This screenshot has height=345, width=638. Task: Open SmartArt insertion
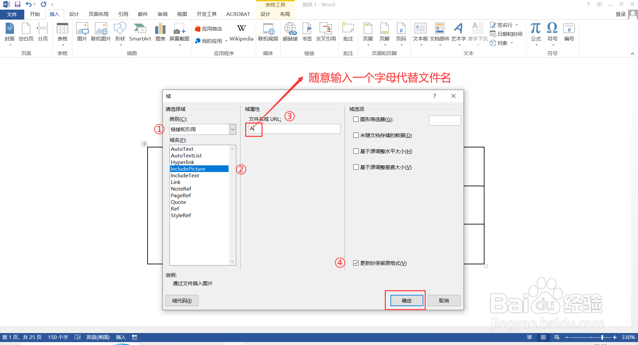pos(140,32)
